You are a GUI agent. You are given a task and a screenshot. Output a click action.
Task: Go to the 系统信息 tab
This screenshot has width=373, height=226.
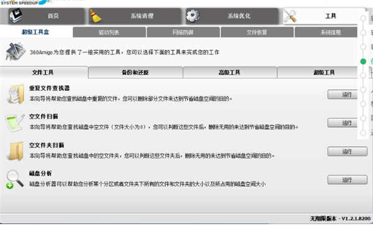click(326, 32)
